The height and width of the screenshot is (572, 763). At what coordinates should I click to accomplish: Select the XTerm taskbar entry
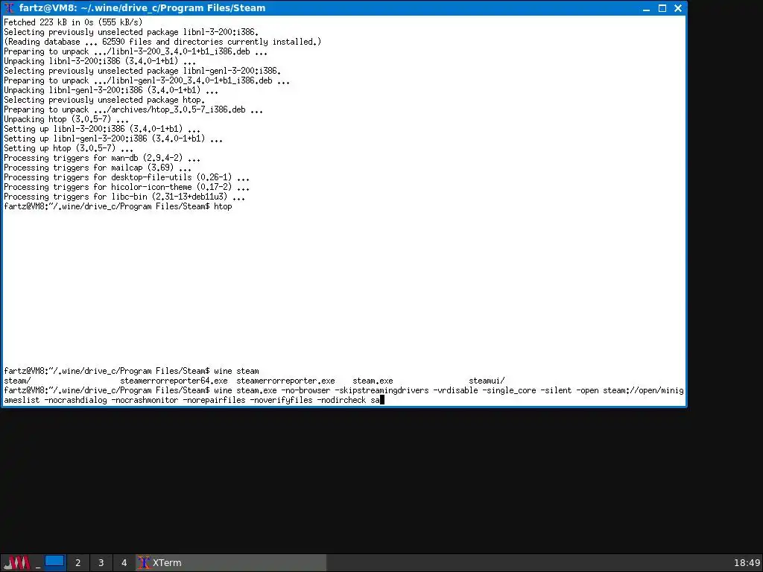coord(231,563)
